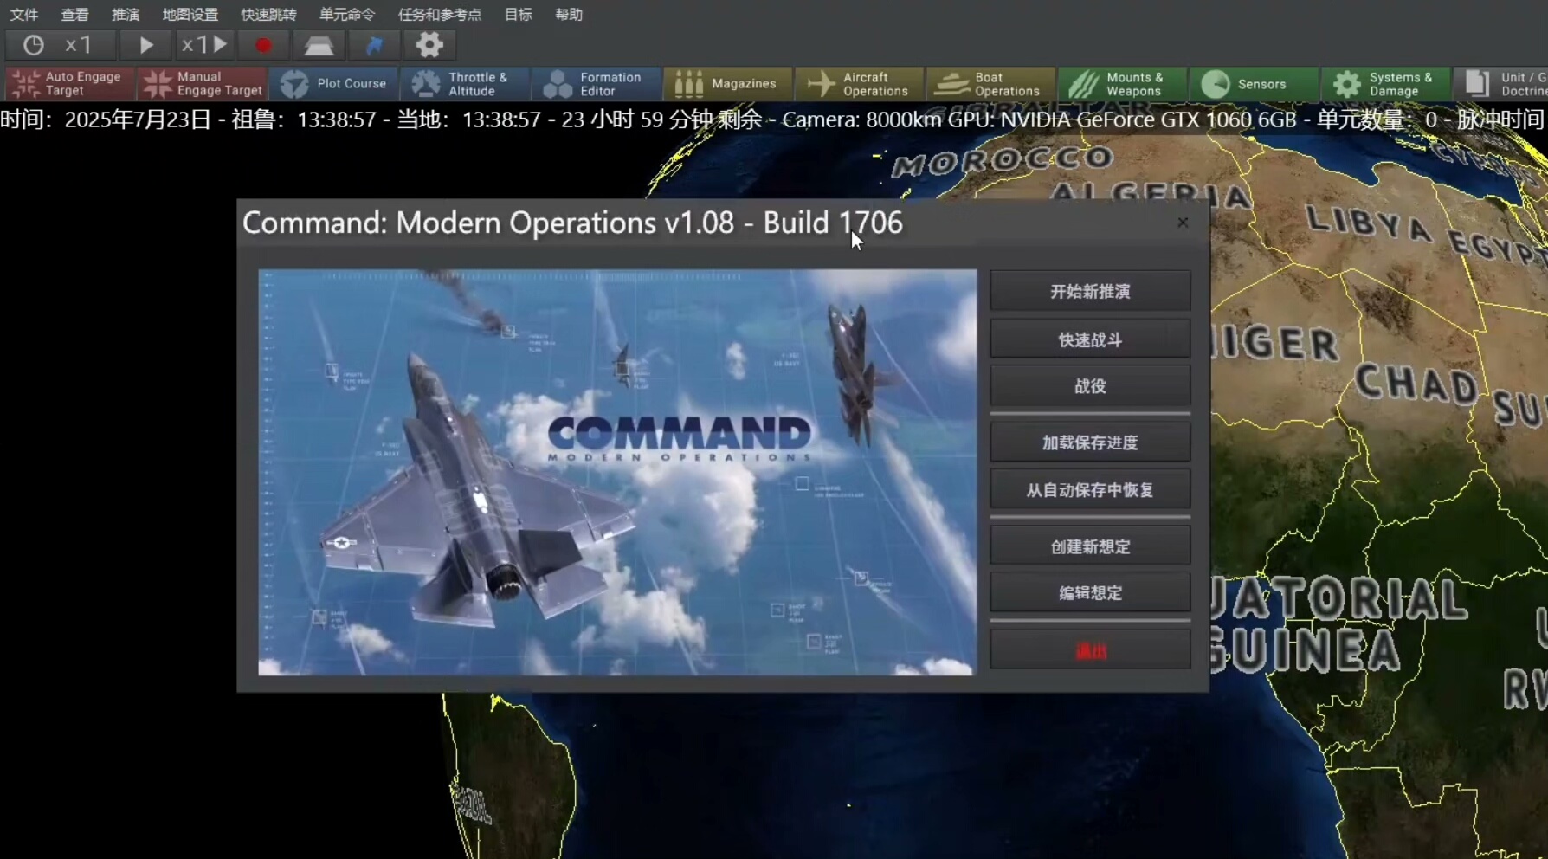Open the Formation Editor

click(x=597, y=84)
